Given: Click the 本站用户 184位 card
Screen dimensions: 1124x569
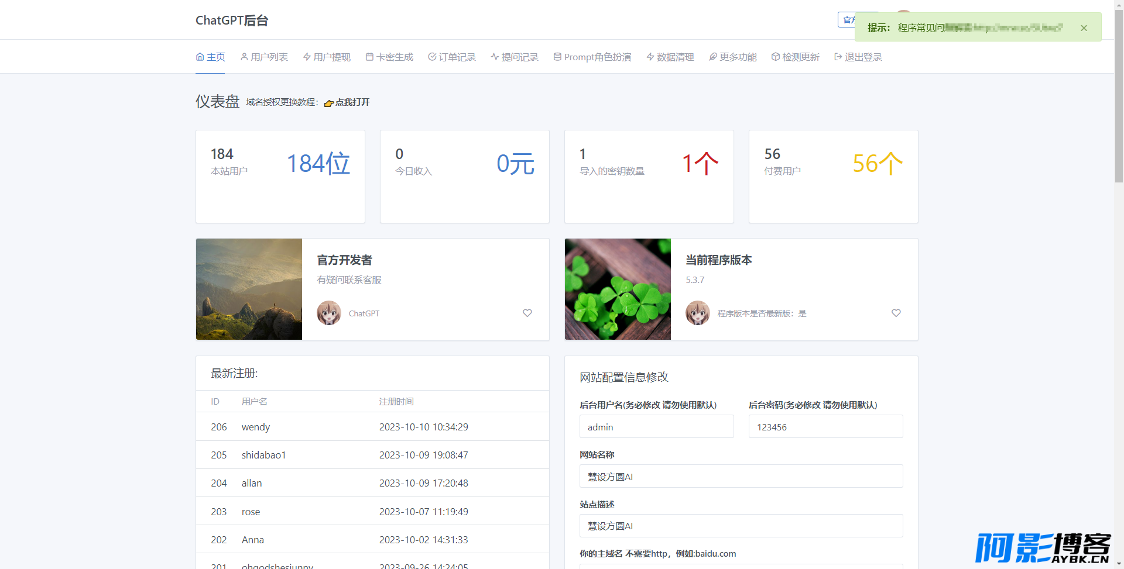Looking at the screenshot, I should [x=280, y=177].
